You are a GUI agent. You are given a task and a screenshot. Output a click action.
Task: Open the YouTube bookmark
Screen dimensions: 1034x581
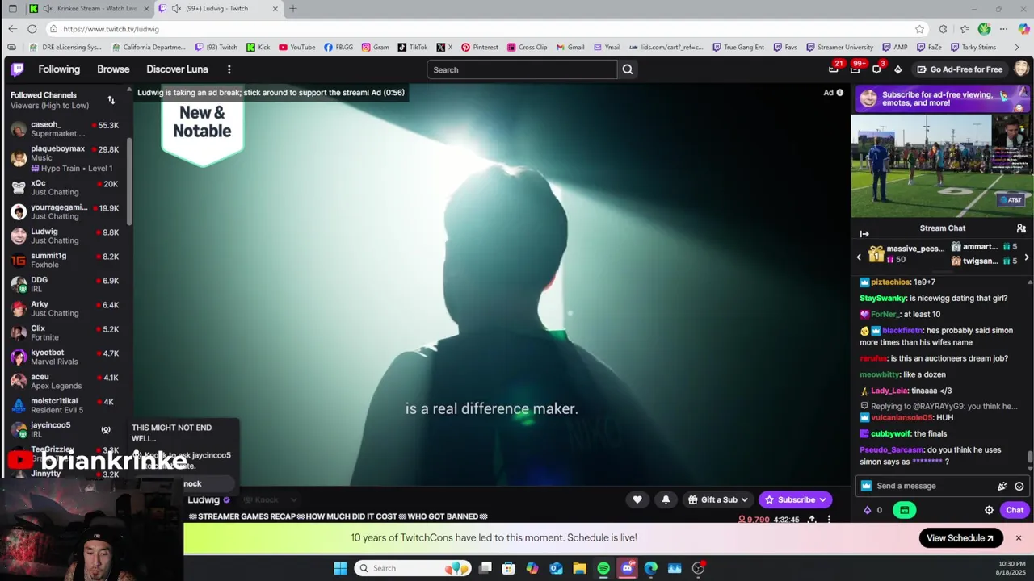[296, 47]
